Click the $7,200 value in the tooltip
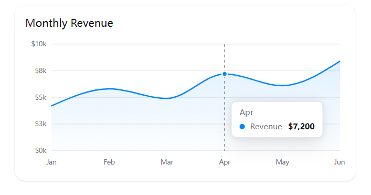The height and width of the screenshot is (195, 371). pos(301,127)
